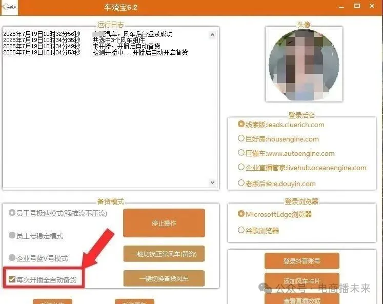This screenshot has width=383, height=304.
Task: Click the 一键切换备货风车 button
Action: (x=164, y=278)
